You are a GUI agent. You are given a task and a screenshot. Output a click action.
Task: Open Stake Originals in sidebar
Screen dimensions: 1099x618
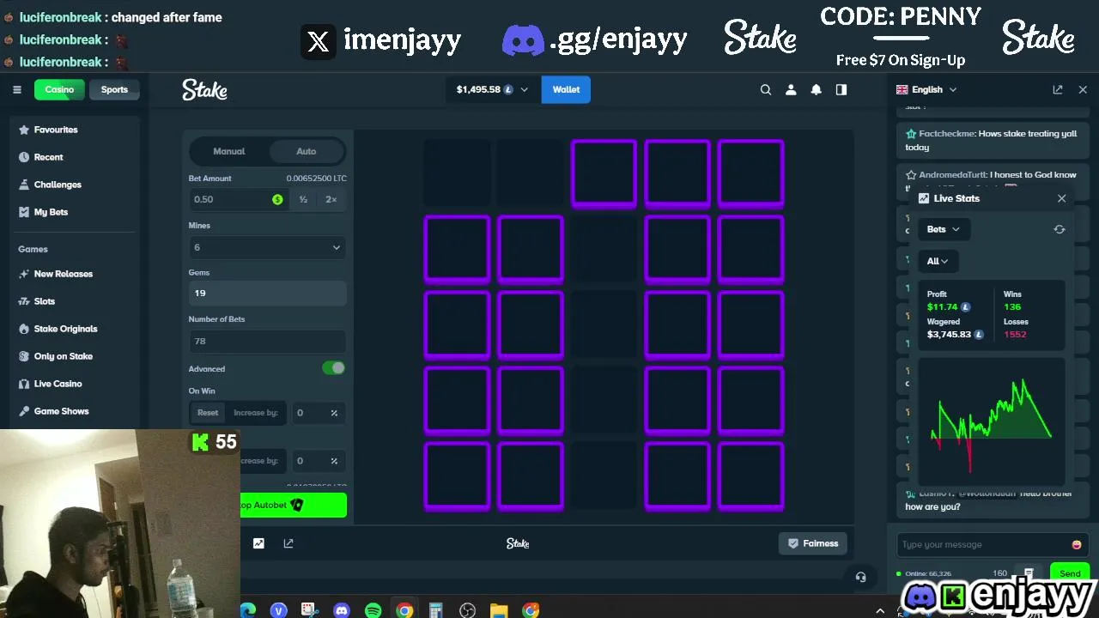tap(65, 329)
